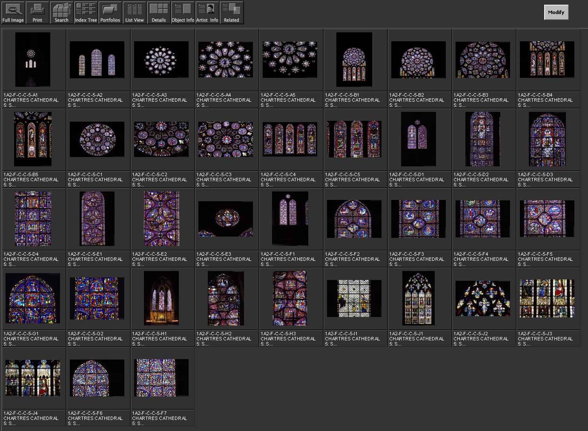Select thumbnail 1A2-F-C-C-5-D1

[x=419, y=139]
